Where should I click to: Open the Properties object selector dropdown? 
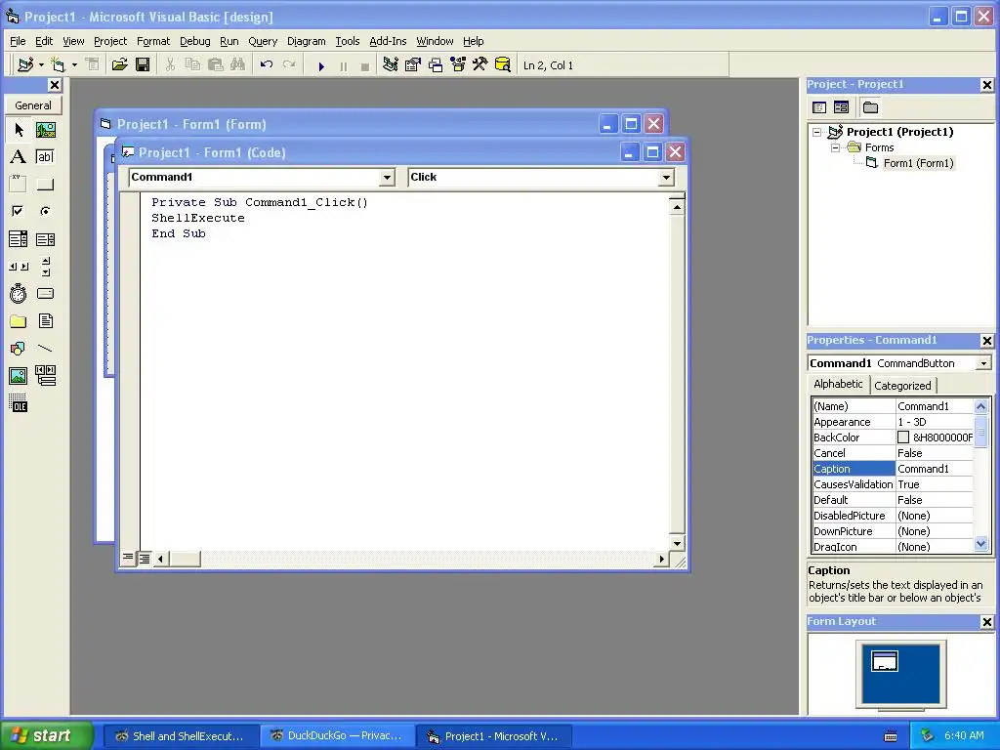click(x=983, y=363)
